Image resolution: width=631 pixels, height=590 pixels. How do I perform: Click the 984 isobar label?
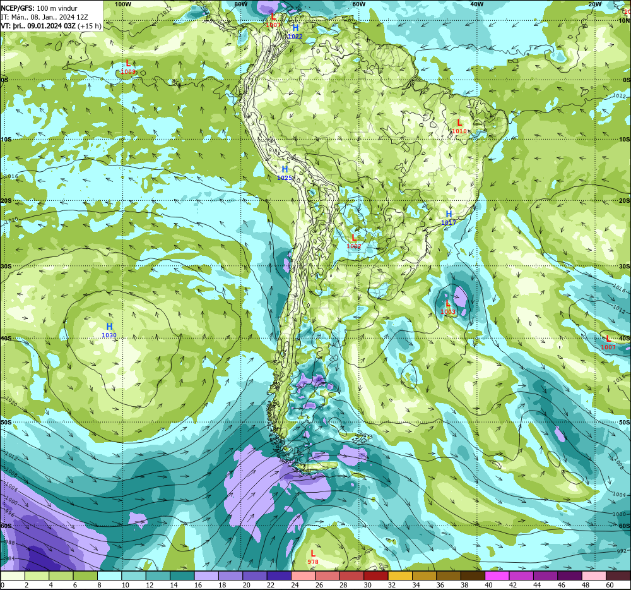coord(10,558)
